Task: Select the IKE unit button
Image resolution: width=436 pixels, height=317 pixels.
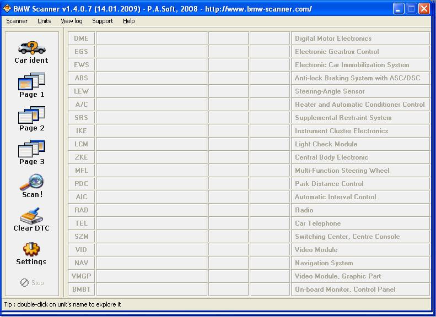Action: [81, 131]
